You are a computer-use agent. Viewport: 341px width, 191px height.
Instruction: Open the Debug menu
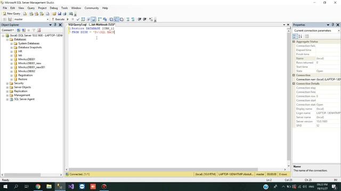tap(54, 8)
